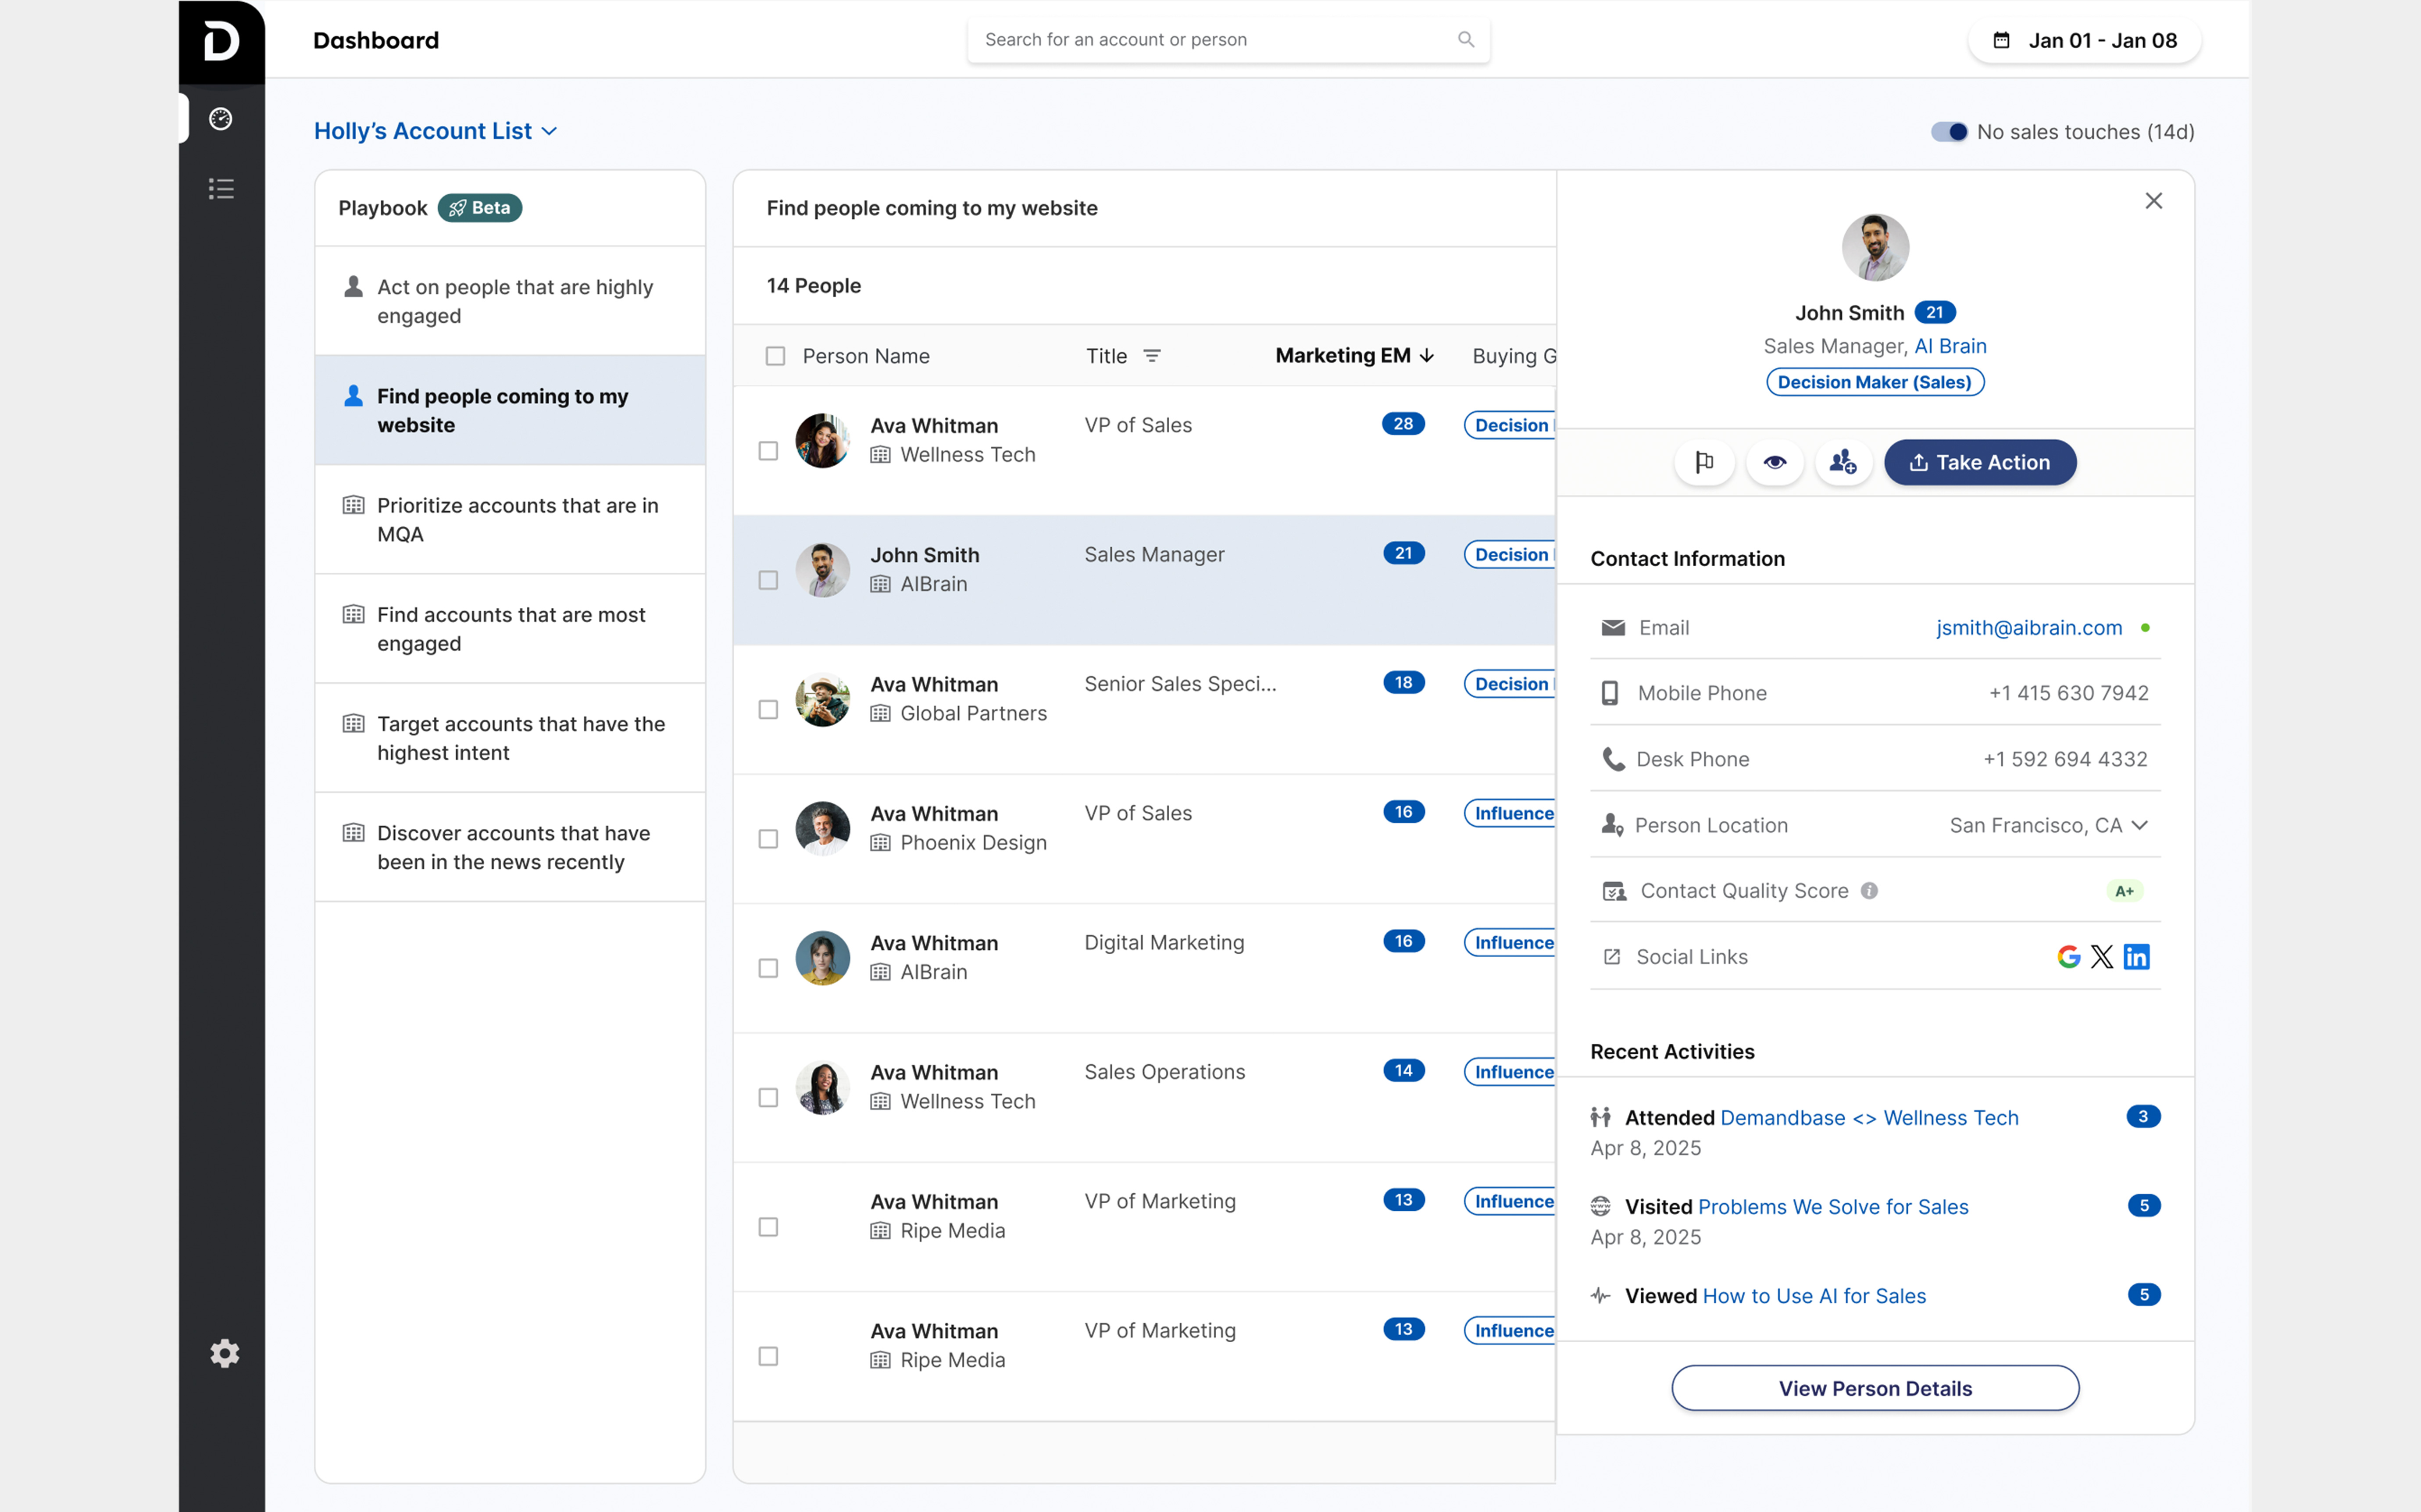
Task: Click the Title column filter icon
Action: [1152, 356]
